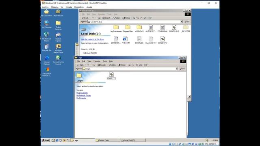This screenshot has width=260, height=146.
Task: Open Internet Explorer desktop icon
Action: 47,60
